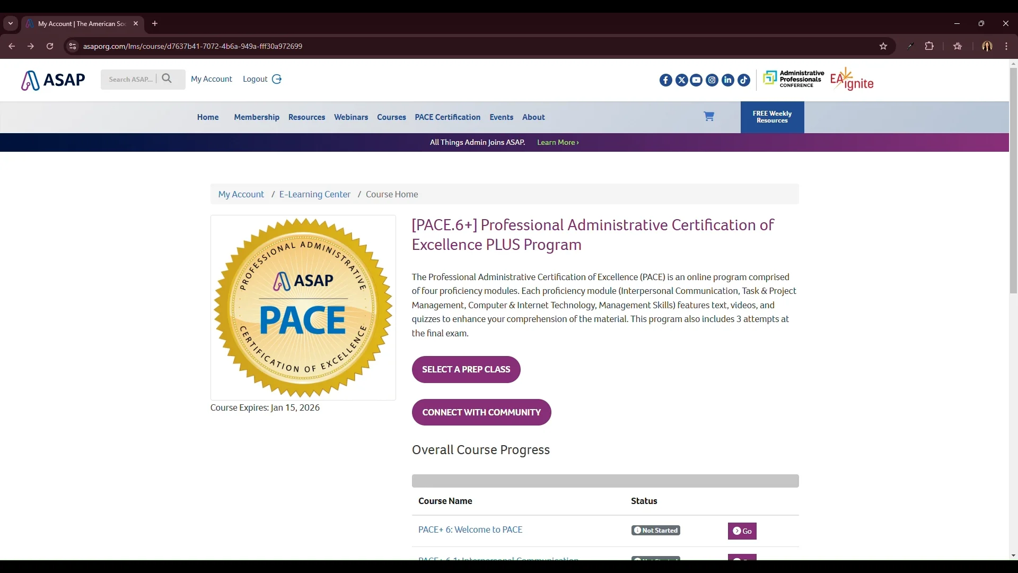Viewport: 1018px width, 573px height.
Task: Expand the tab search dropdown
Action: pyautogui.click(x=11, y=23)
